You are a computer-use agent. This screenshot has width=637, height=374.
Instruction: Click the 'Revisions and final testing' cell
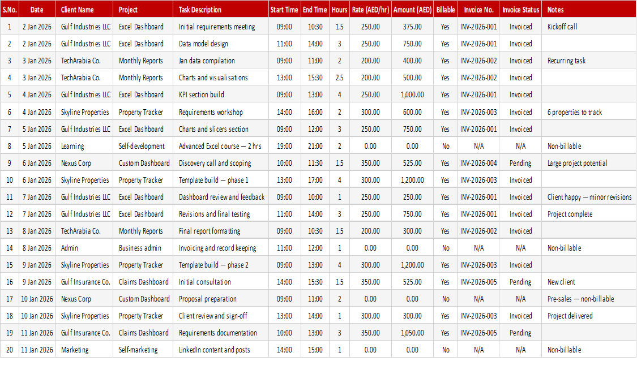[221, 214]
